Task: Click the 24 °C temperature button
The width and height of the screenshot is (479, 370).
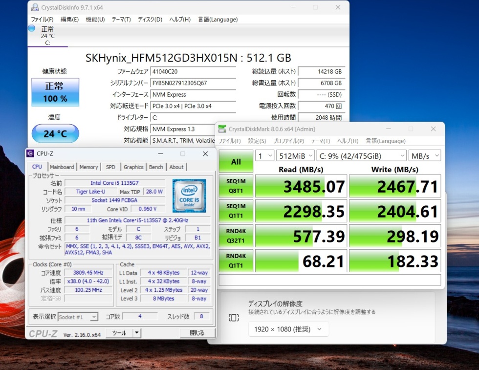Action: click(55, 133)
